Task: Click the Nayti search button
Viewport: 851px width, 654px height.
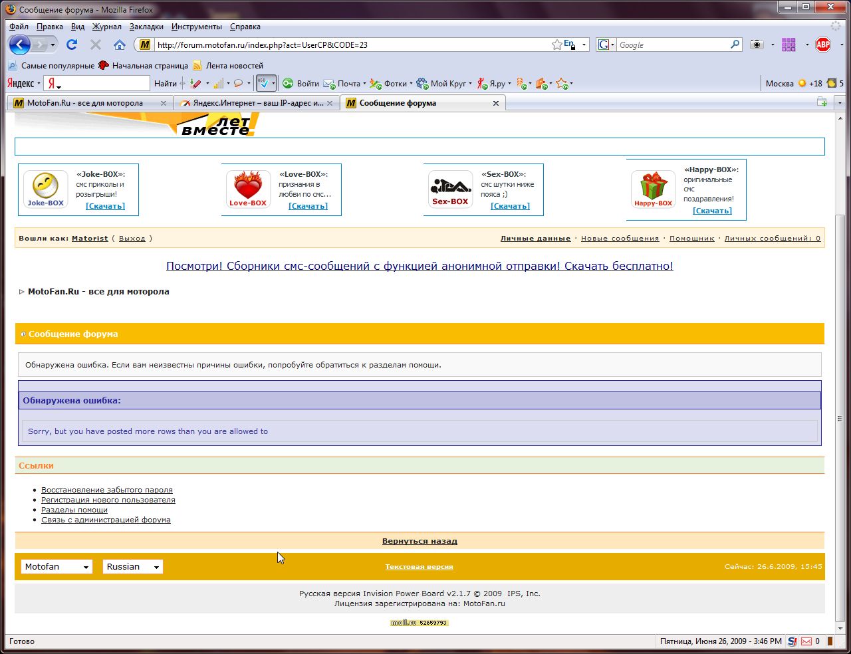Action: point(166,84)
